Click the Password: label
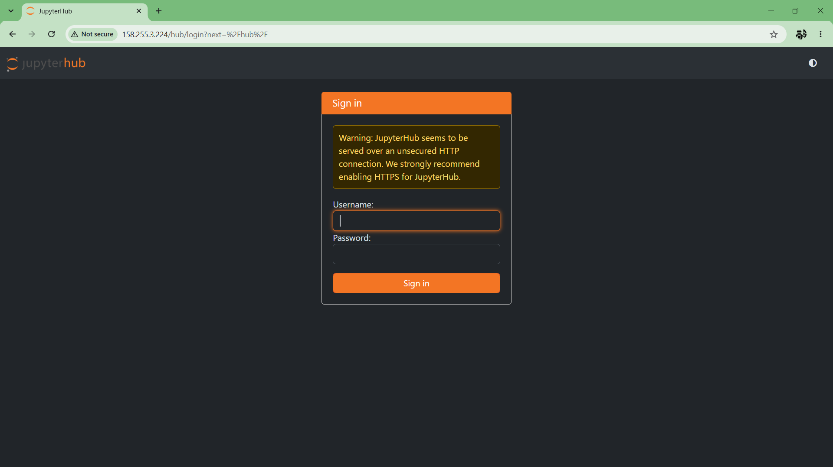 coord(351,238)
